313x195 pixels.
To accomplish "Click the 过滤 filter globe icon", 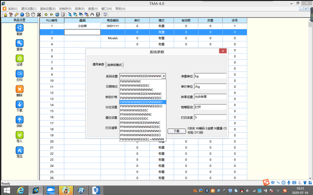I will [x=19, y=59].
